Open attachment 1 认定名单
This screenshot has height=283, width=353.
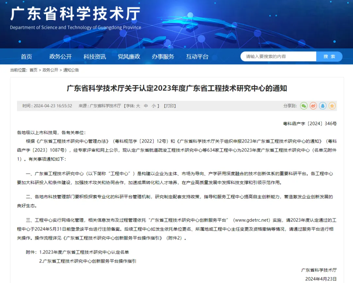coord(84,252)
